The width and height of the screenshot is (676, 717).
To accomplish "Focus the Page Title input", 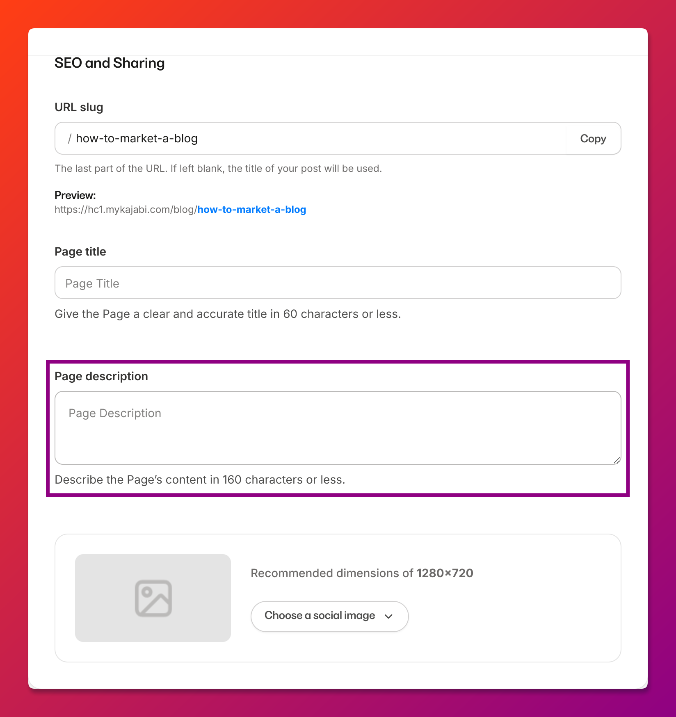I will [338, 283].
